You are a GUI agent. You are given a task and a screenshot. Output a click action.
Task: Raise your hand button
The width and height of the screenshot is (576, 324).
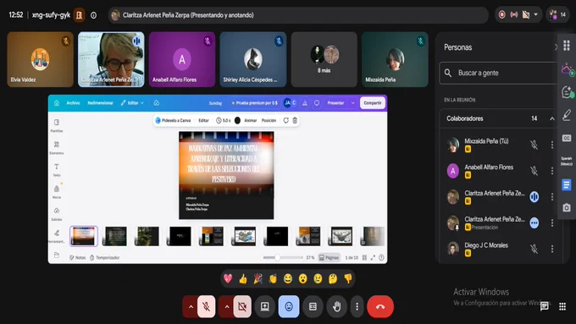pos(336,306)
